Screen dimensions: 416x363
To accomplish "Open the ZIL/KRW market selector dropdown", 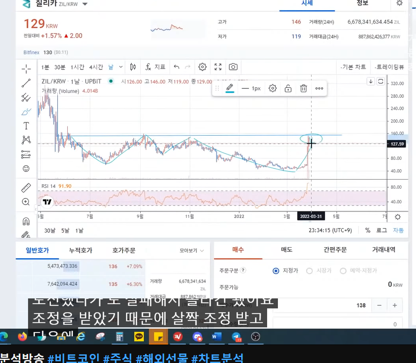I will (x=85, y=4).
